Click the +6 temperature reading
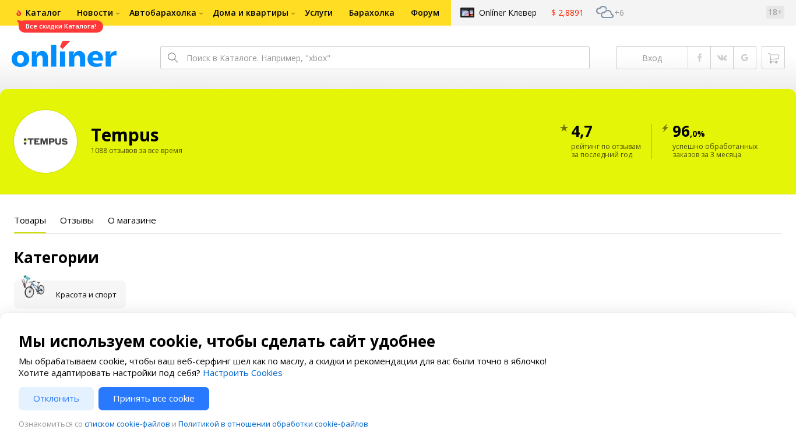796x447 pixels. (x=619, y=13)
